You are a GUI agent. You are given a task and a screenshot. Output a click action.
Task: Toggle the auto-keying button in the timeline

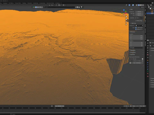pyautogui.click(x=52, y=106)
